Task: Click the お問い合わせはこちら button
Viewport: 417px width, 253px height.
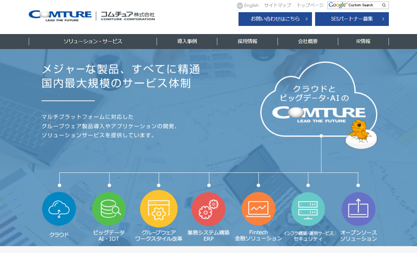Action: point(275,19)
